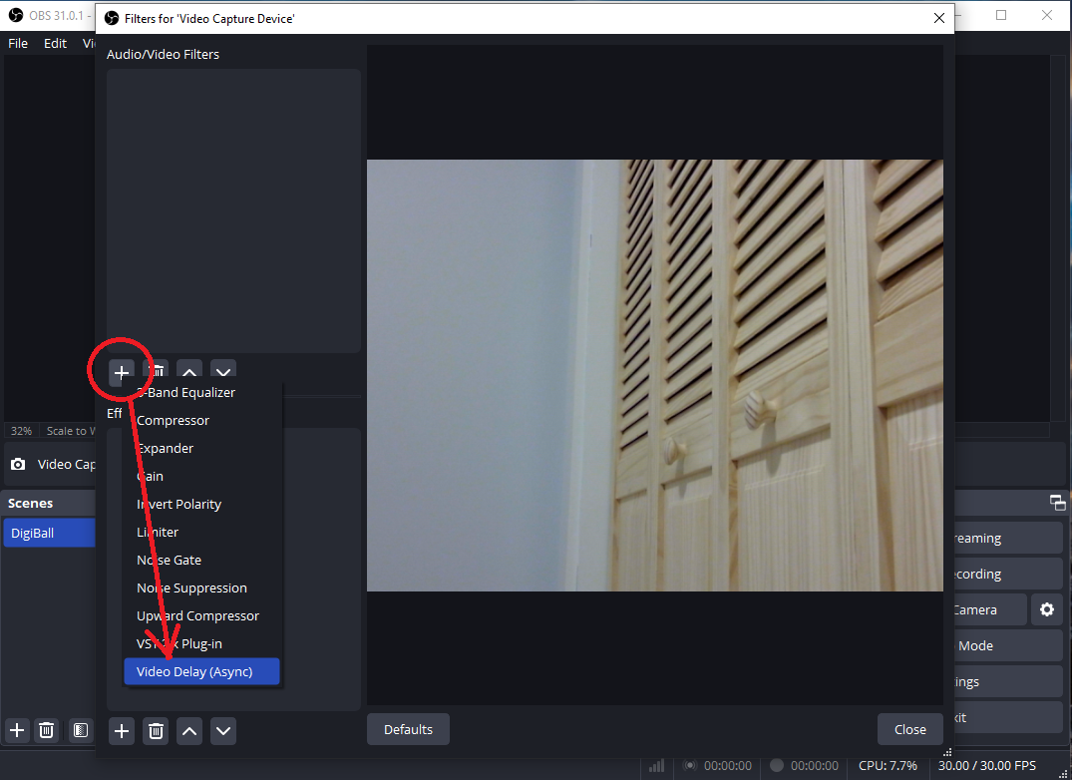Pop out the Controls dock panel

1057,503
